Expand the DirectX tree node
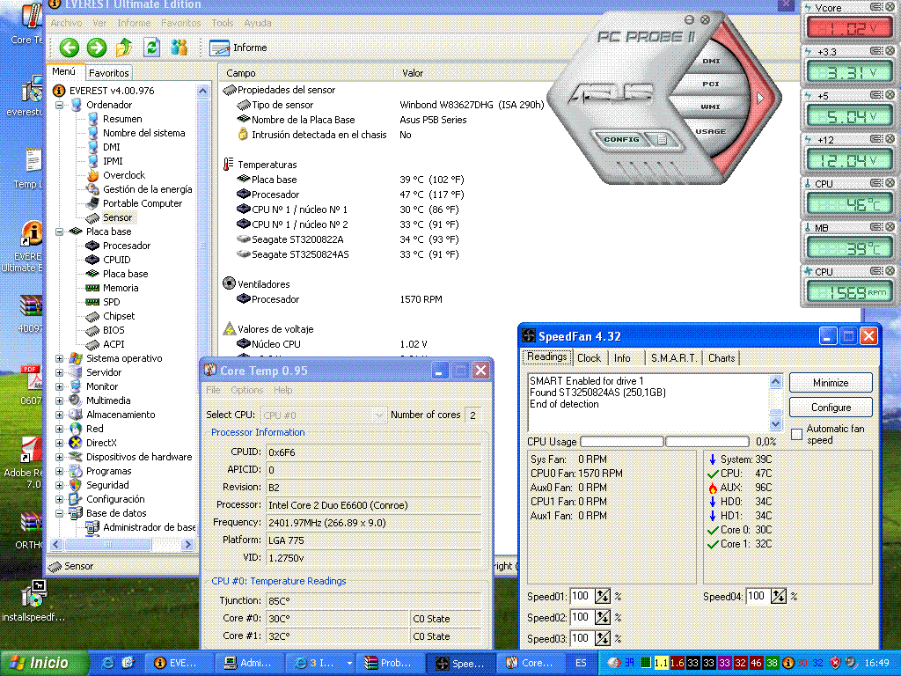The height and width of the screenshot is (676, 901). 59,443
